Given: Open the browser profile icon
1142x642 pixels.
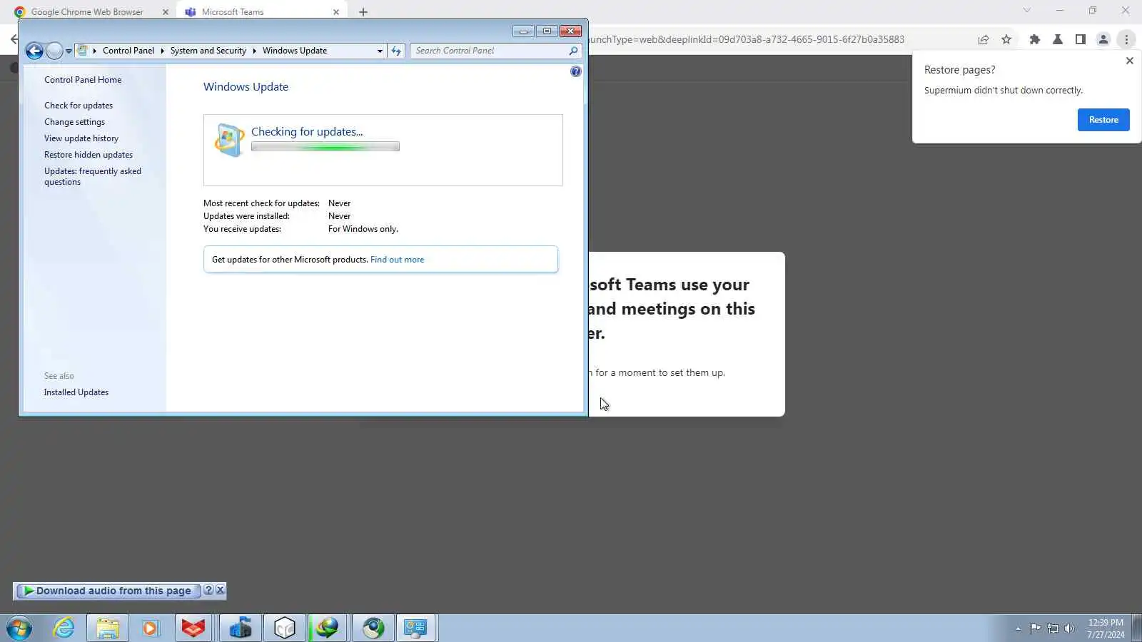Looking at the screenshot, I should click(1103, 40).
